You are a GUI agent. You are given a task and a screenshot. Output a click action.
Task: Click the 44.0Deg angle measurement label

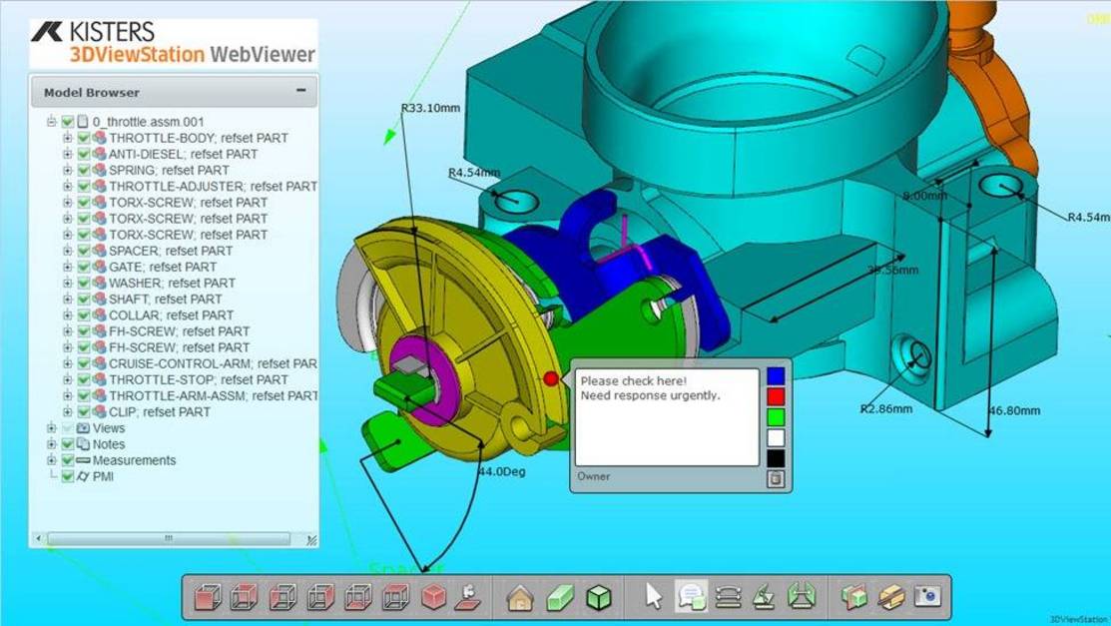coord(502,471)
